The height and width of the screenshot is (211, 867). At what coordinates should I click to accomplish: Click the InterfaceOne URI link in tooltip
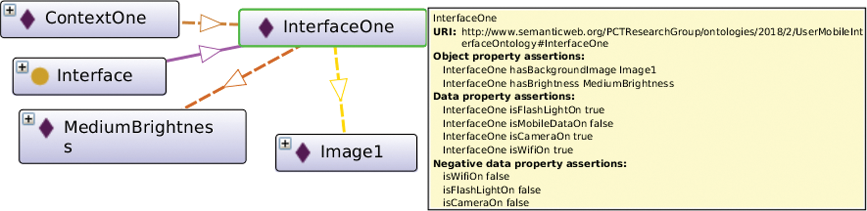(662, 37)
